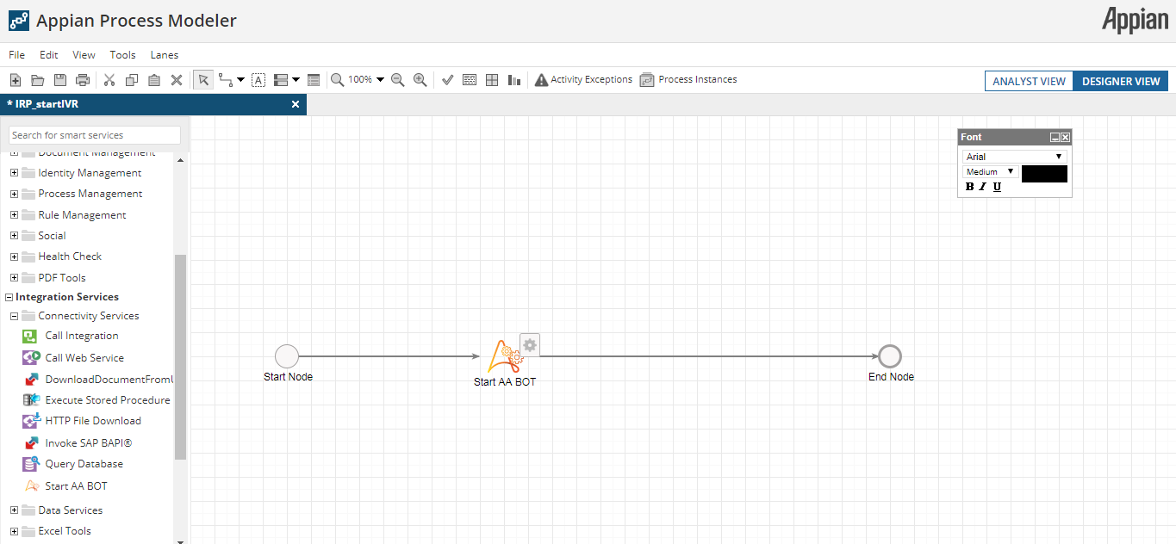Collapse the Integration Services section
Viewport: 1176px width, 544px height.
pyautogui.click(x=9, y=297)
